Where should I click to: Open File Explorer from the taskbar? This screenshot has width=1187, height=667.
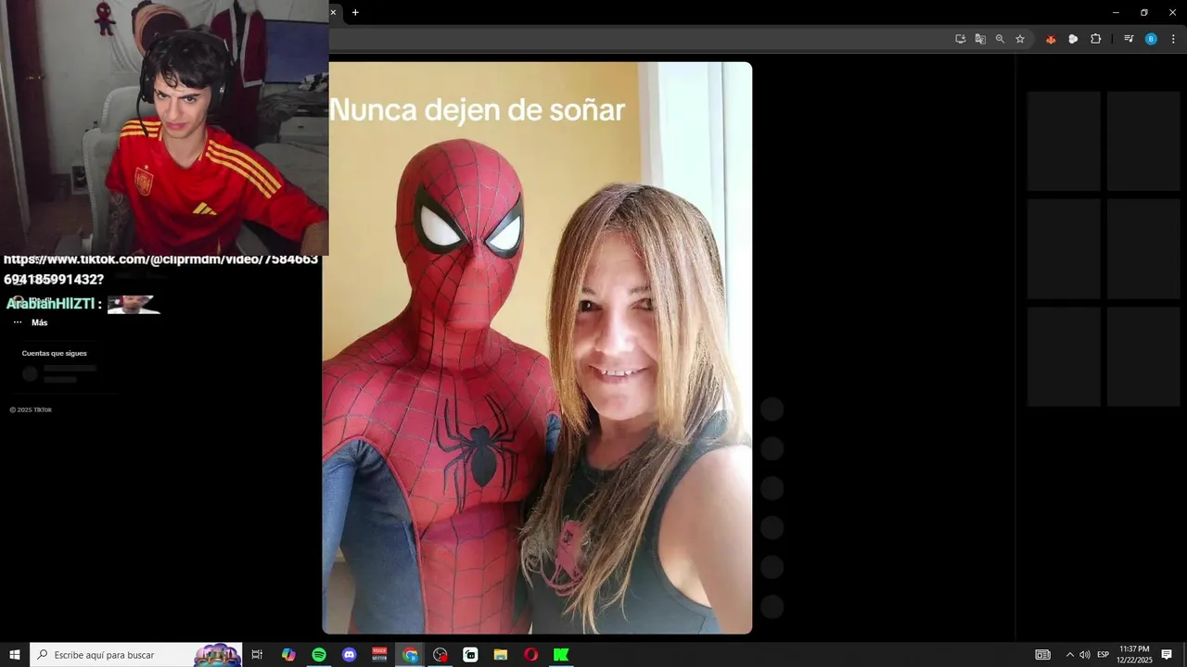(501, 655)
